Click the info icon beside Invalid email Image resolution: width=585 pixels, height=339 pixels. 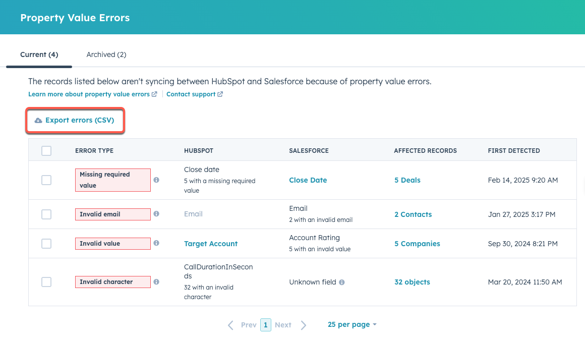coord(156,213)
